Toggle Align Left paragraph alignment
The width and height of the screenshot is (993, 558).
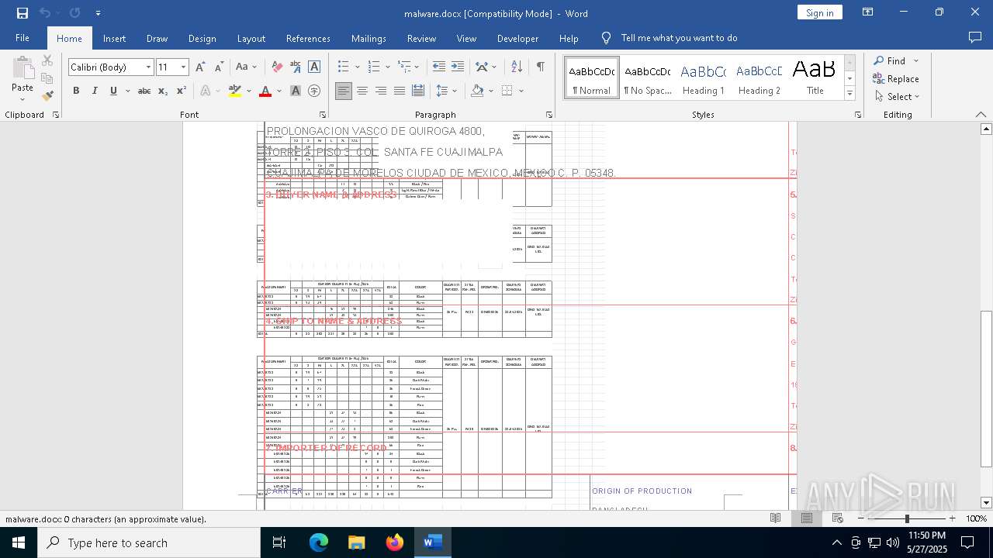[344, 91]
